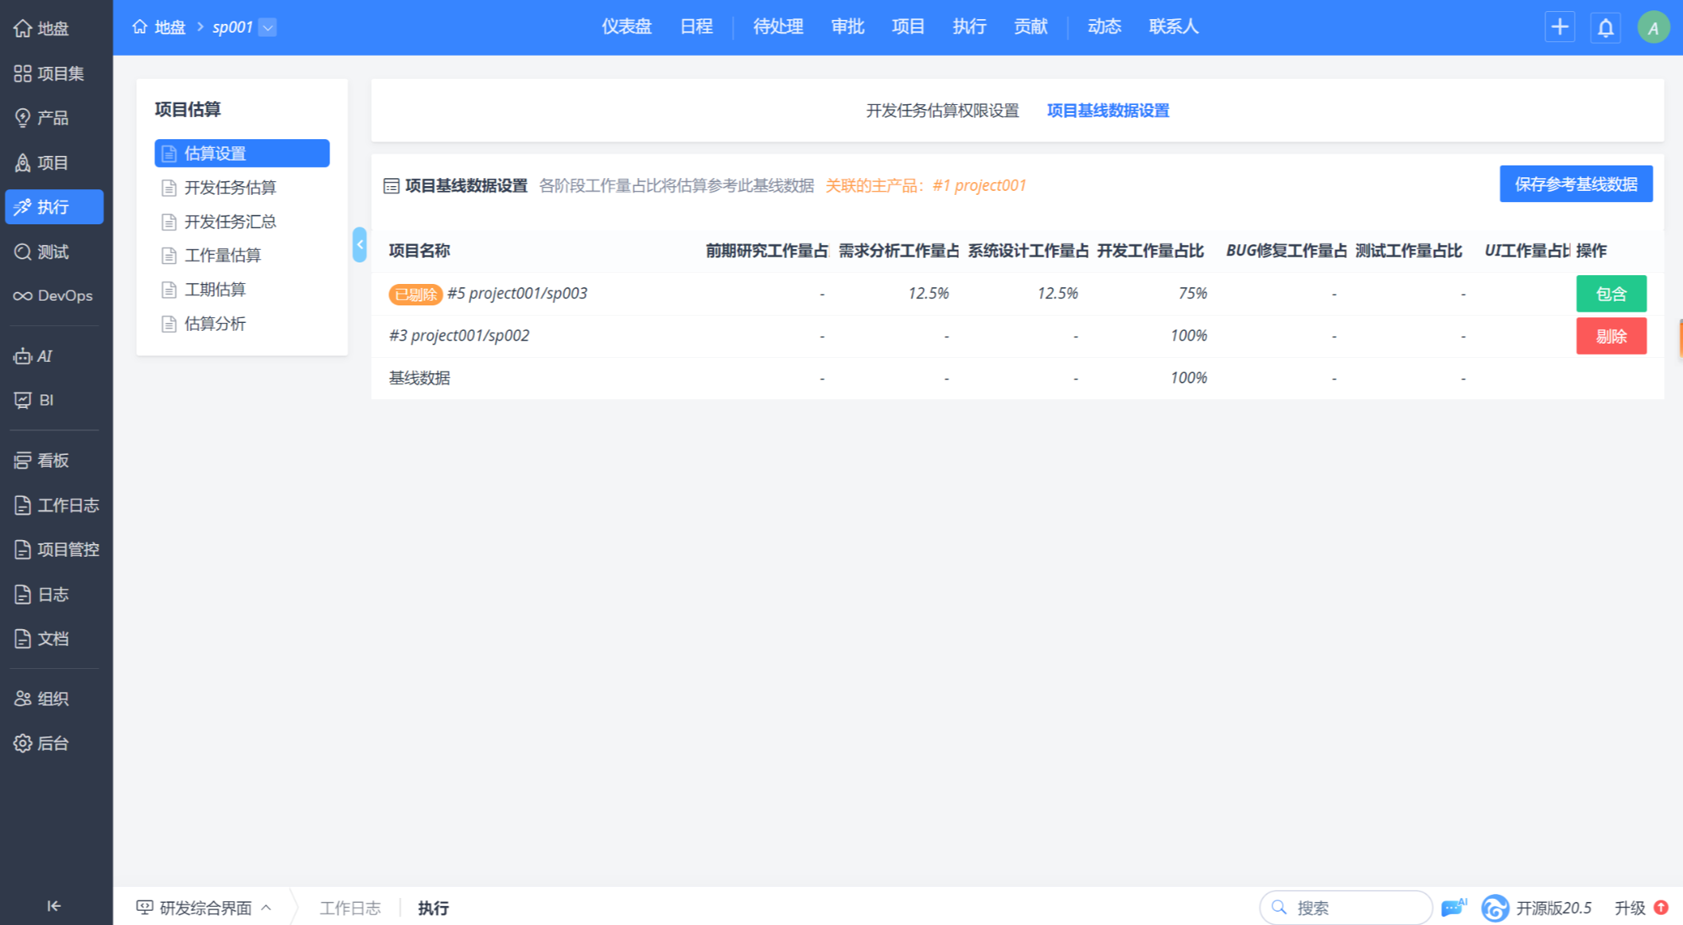Expand the sp001 project dropdown
Image resolution: width=1683 pixels, height=925 pixels.
tap(268, 28)
